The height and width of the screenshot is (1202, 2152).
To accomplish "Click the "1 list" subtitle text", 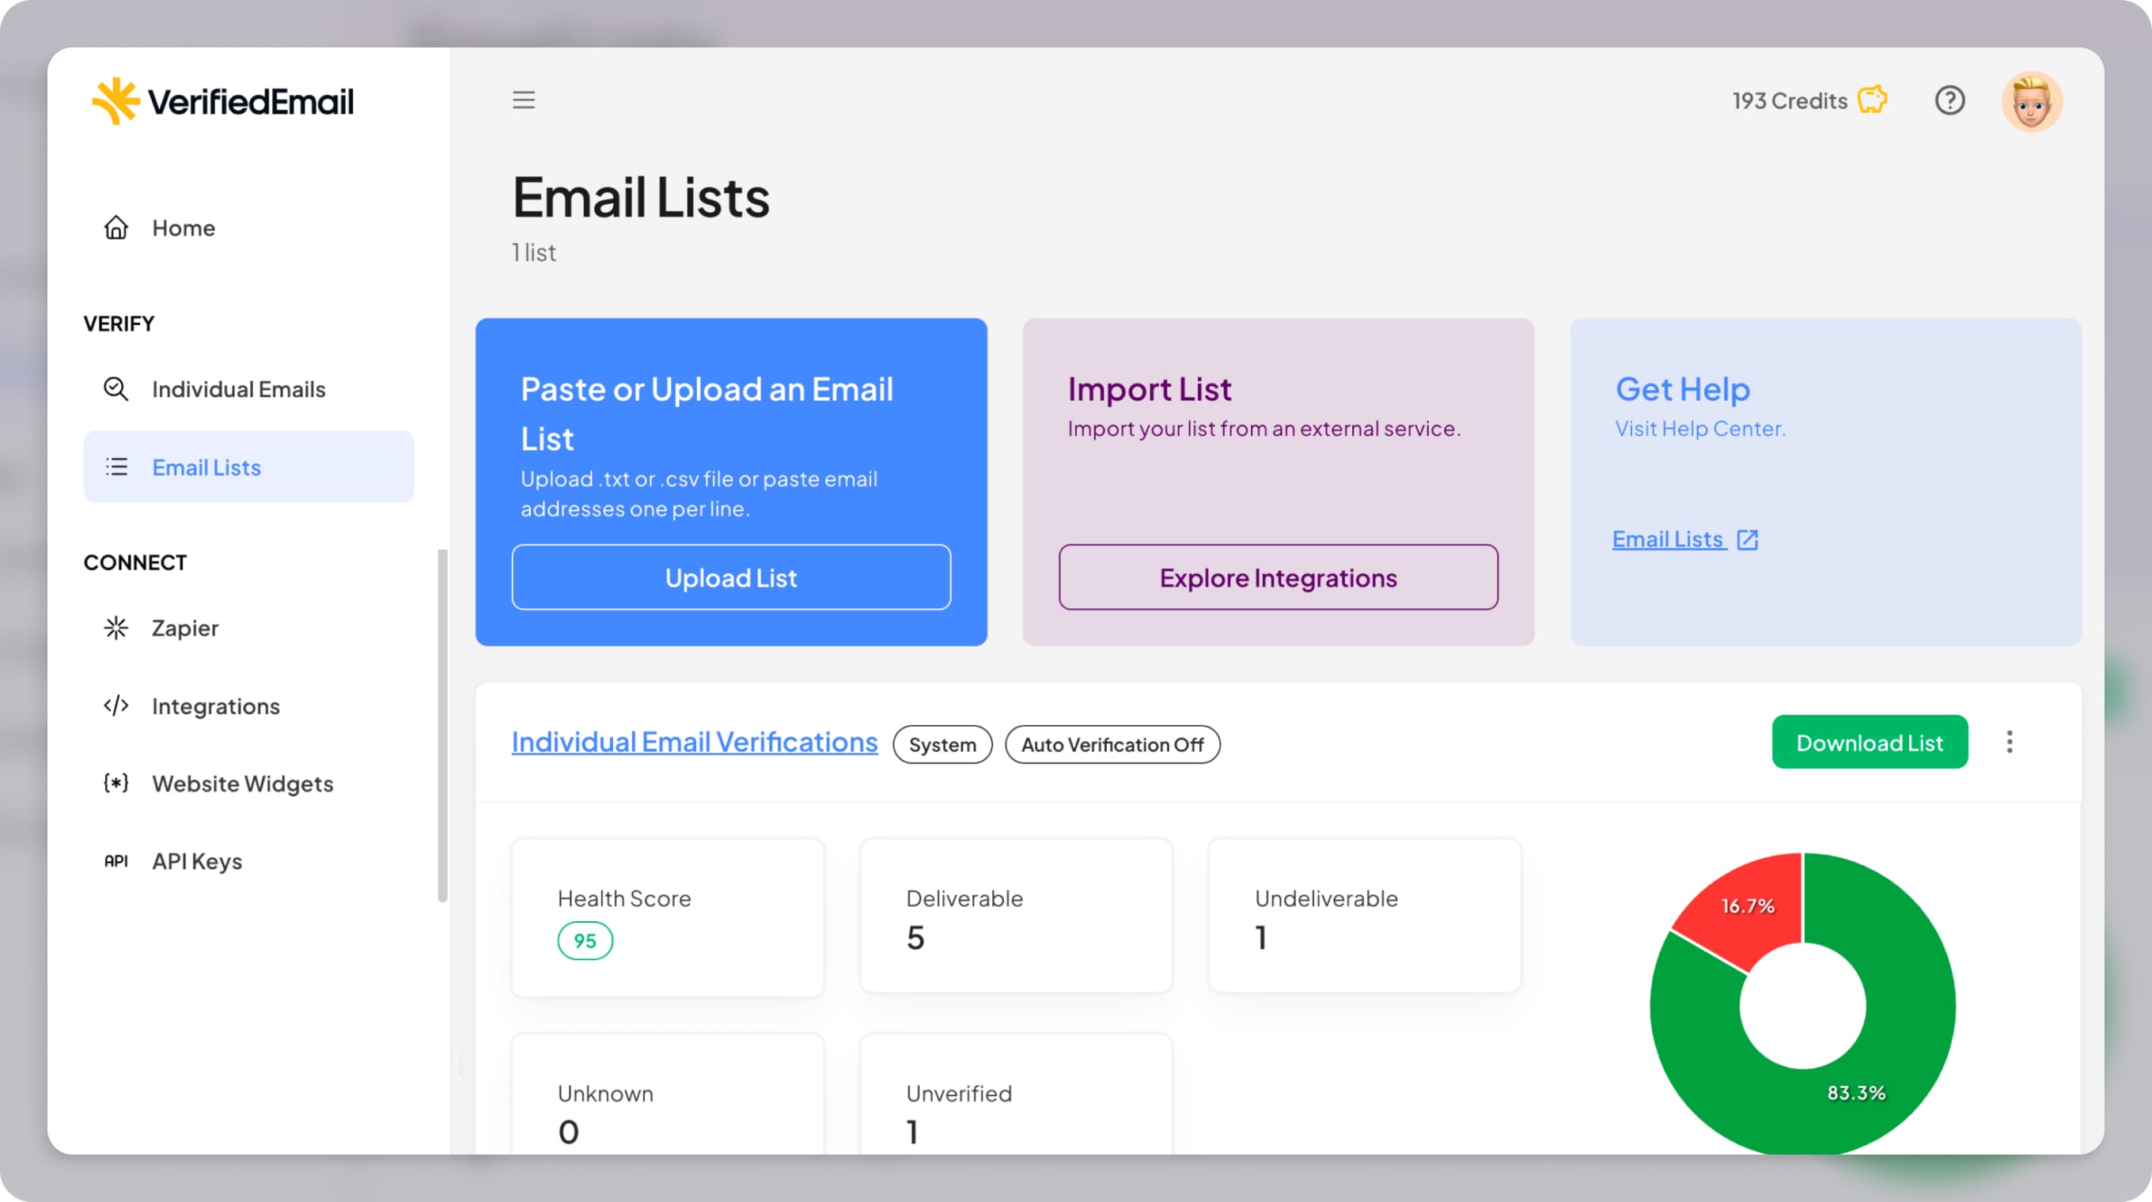I will pyautogui.click(x=534, y=252).
